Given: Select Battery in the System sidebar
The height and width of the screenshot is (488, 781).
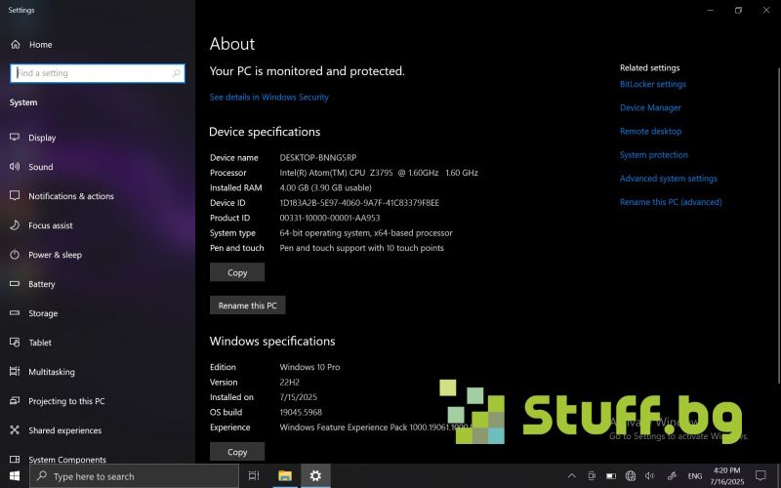Looking at the screenshot, I should click(41, 284).
